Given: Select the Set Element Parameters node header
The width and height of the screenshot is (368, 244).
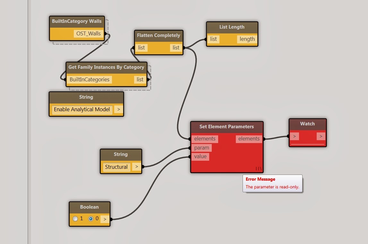Looking at the screenshot, I should coord(227,127).
